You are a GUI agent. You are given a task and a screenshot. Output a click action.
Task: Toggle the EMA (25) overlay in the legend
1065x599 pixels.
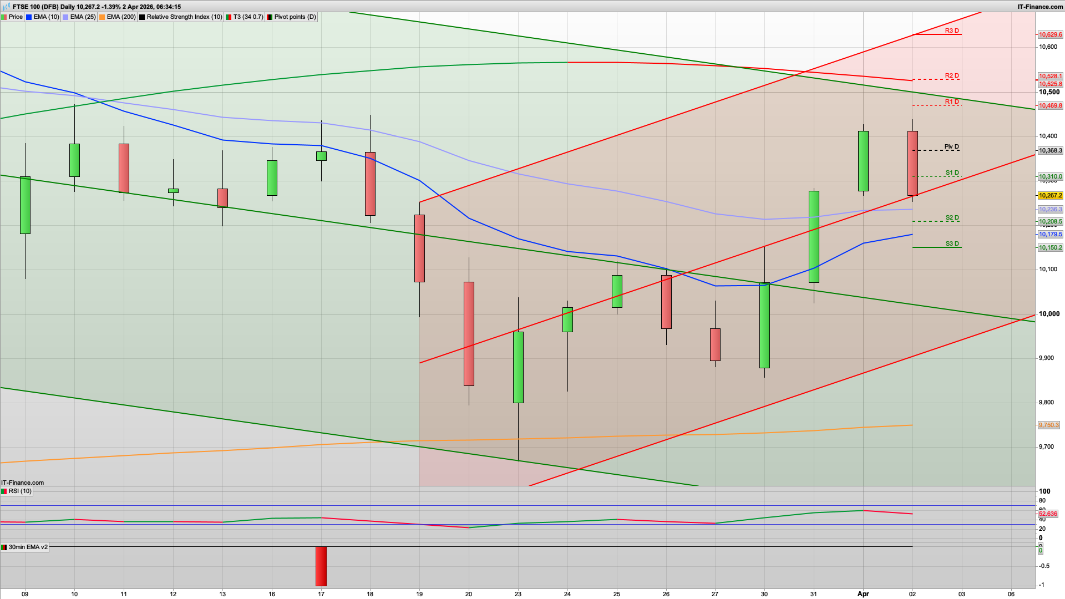82,17
